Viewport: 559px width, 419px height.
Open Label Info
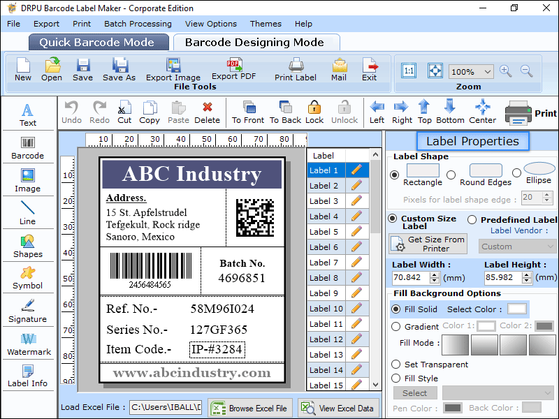[28, 376]
